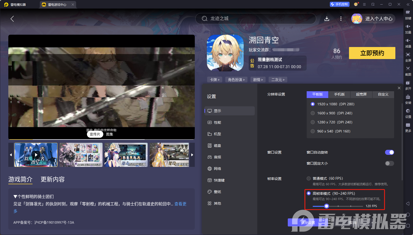This screenshot has height=235, width=413.
Task: Select the 网络 settings category
Action: [230, 169]
